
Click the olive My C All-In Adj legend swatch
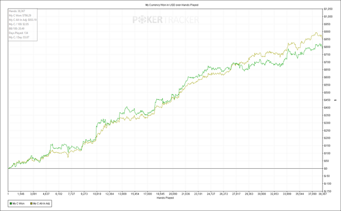click(31, 204)
